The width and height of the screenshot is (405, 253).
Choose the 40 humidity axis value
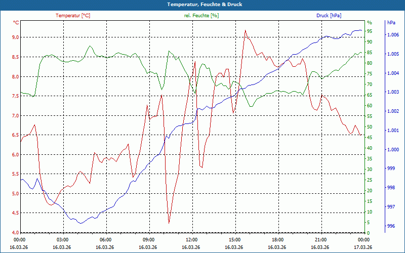370,148
